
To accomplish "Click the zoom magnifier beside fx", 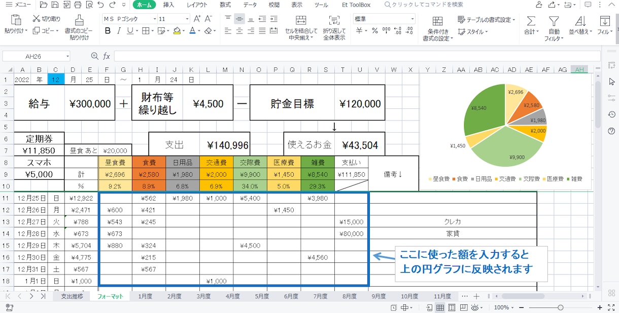I will click(94, 56).
